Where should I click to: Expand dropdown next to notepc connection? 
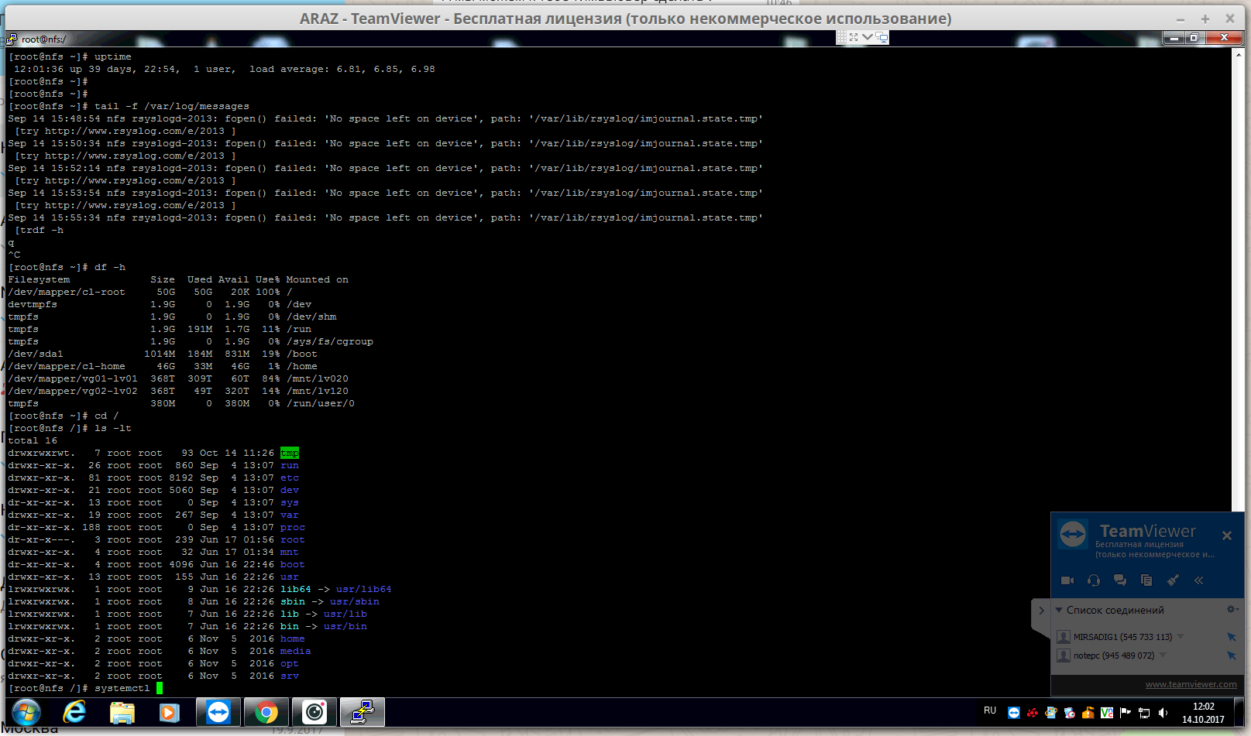tap(1163, 656)
